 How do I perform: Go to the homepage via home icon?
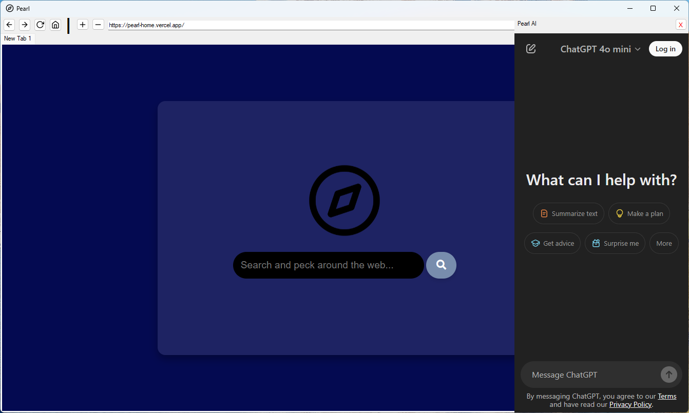[x=55, y=24]
